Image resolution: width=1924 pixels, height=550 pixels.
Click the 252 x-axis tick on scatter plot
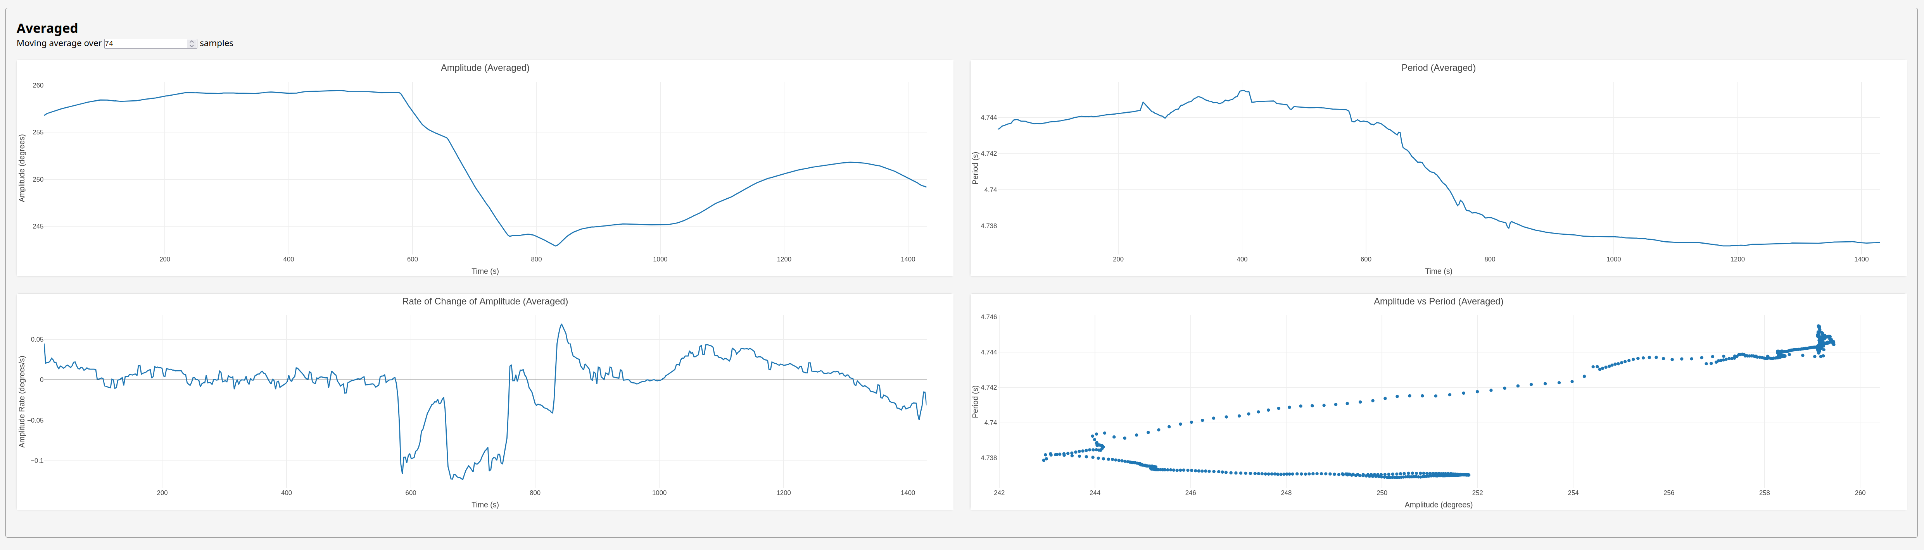pyautogui.click(x=1477, y=493)
